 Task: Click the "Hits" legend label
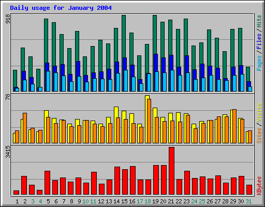click(259, 21)
